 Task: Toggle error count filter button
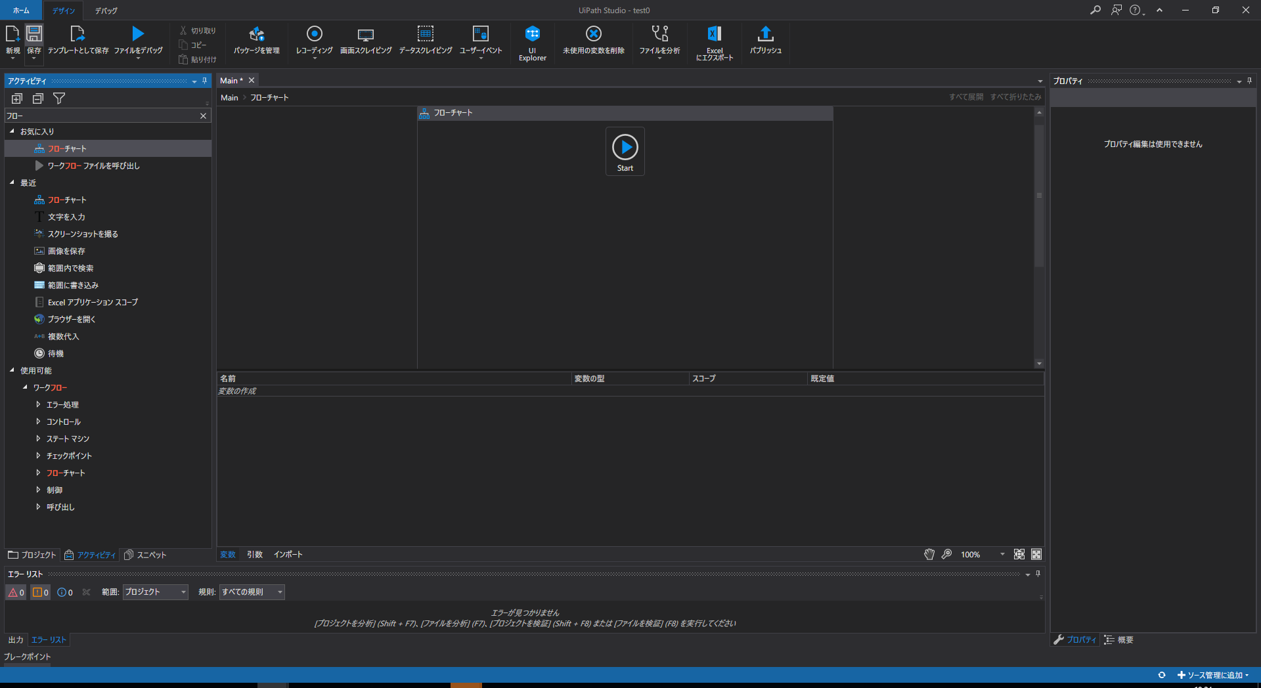(16, 593)
